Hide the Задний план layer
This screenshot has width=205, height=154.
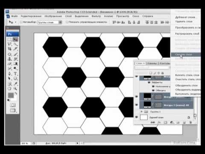point(137,117)
